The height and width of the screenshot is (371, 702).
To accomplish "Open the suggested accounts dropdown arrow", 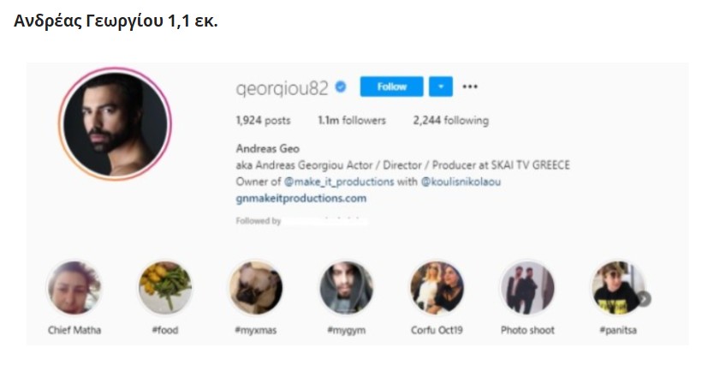I will click(x=439, y=87).
